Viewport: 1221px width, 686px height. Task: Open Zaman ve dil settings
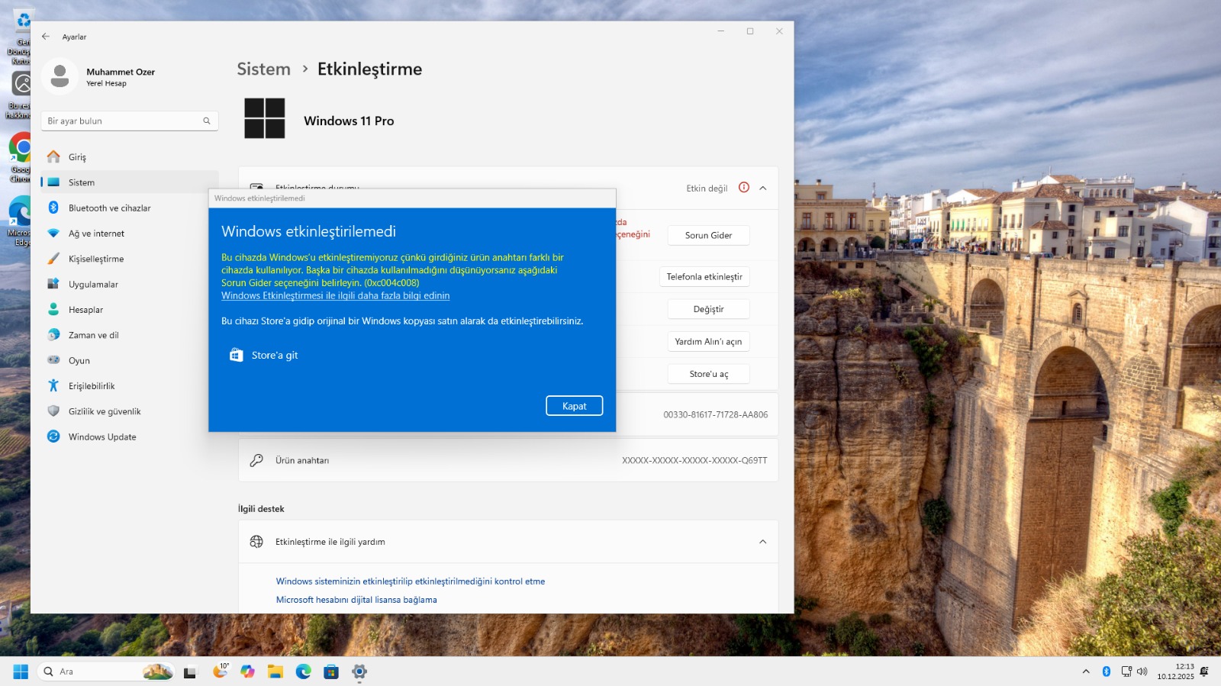click(x=130, y=335)
